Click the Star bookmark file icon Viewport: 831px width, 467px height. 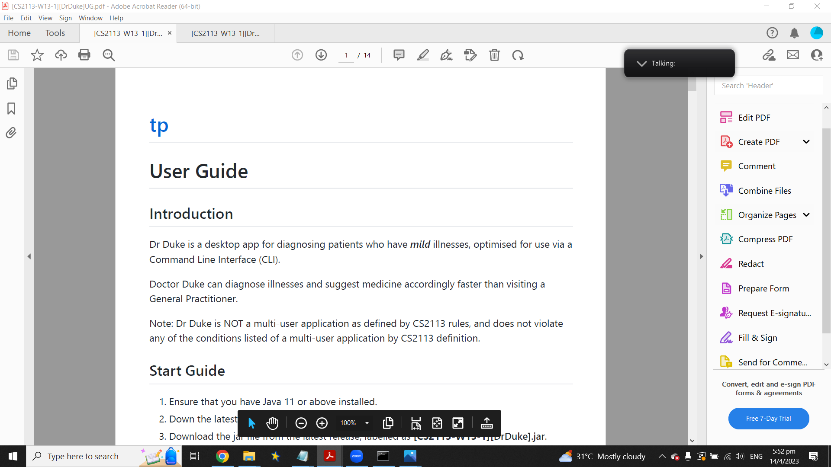[x=37, y=55]
